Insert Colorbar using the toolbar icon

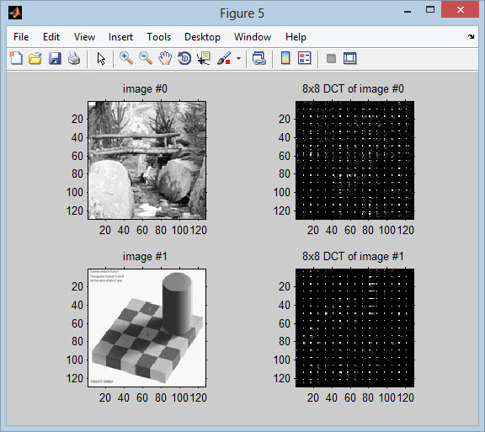click(x=285, y=58)
